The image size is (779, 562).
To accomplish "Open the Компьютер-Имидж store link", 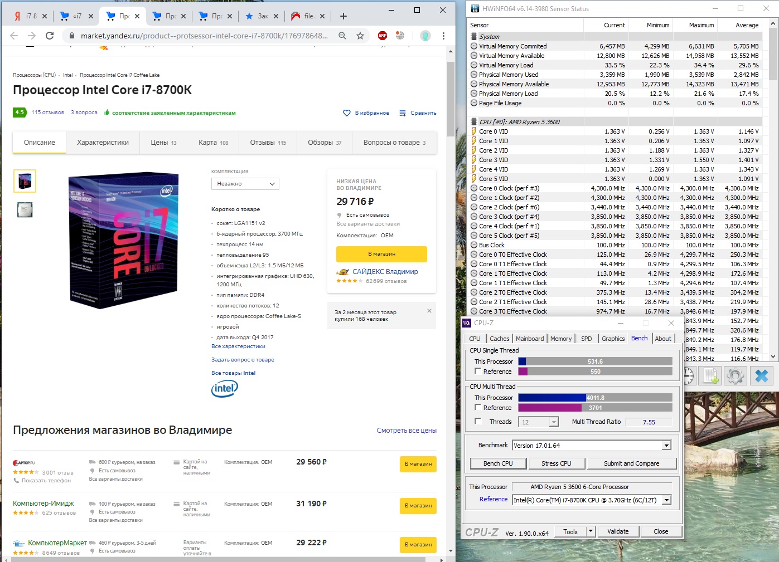I will [43, 504].
